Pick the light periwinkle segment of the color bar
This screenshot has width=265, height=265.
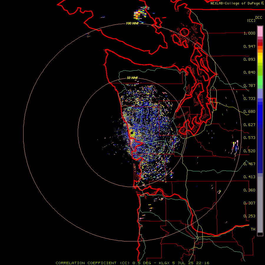point(260,93)
